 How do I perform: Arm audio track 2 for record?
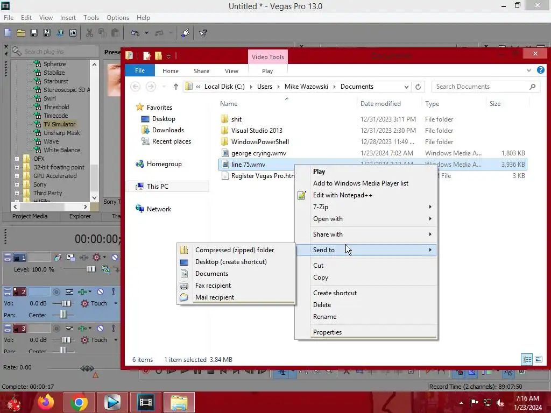(56, 292)
